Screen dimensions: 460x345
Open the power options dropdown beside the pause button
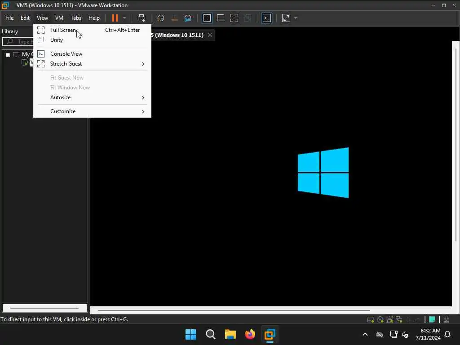[124, 18]
